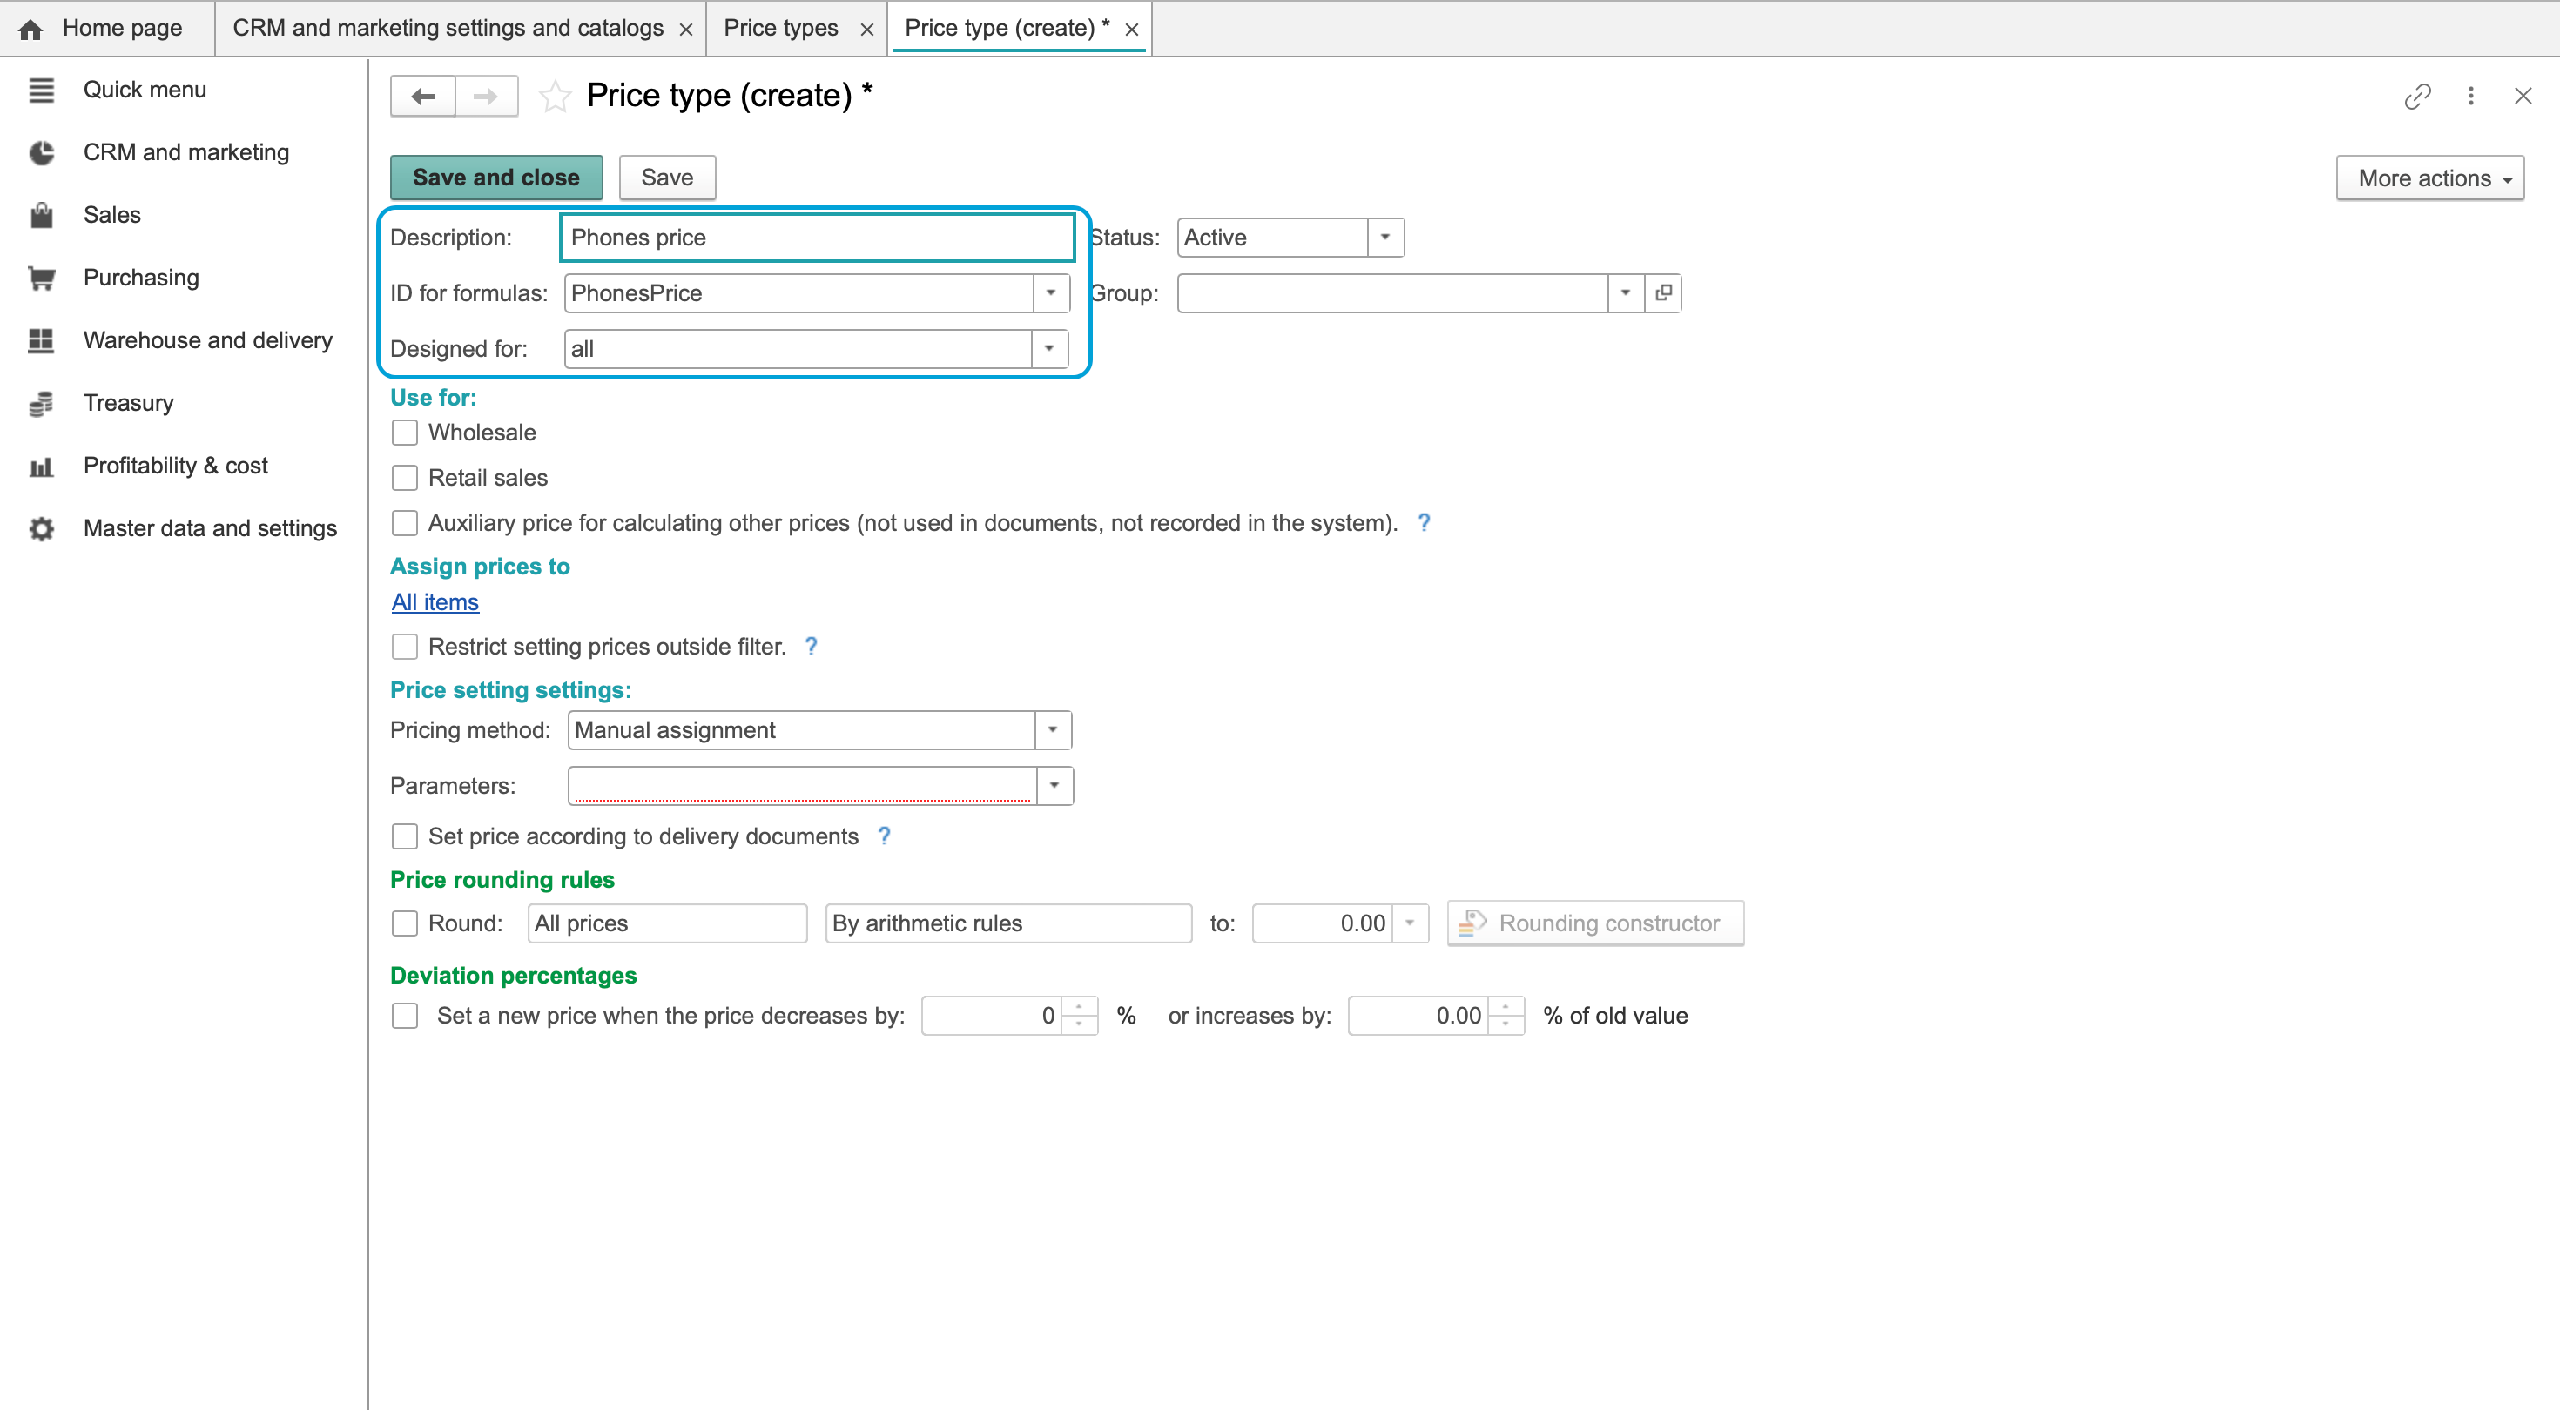Enable the Retail sales checkbox
The width and height of the screenshot is (2560, 1410).
pos(405,478)
